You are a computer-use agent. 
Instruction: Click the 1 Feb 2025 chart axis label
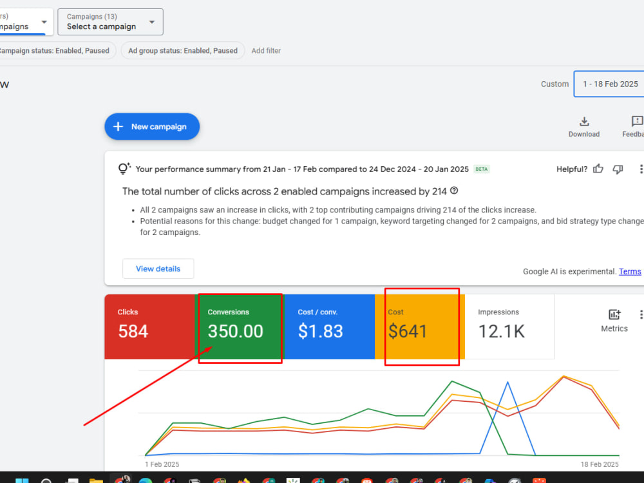click(162, 464)
